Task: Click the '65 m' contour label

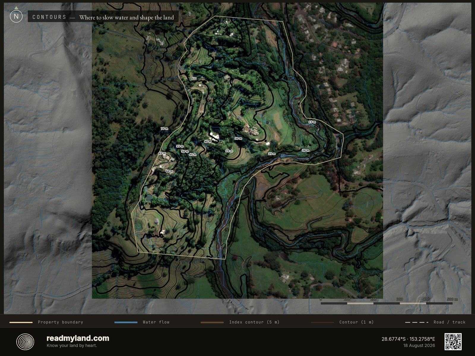Action: pyautogui.click(x=162, y=153)
